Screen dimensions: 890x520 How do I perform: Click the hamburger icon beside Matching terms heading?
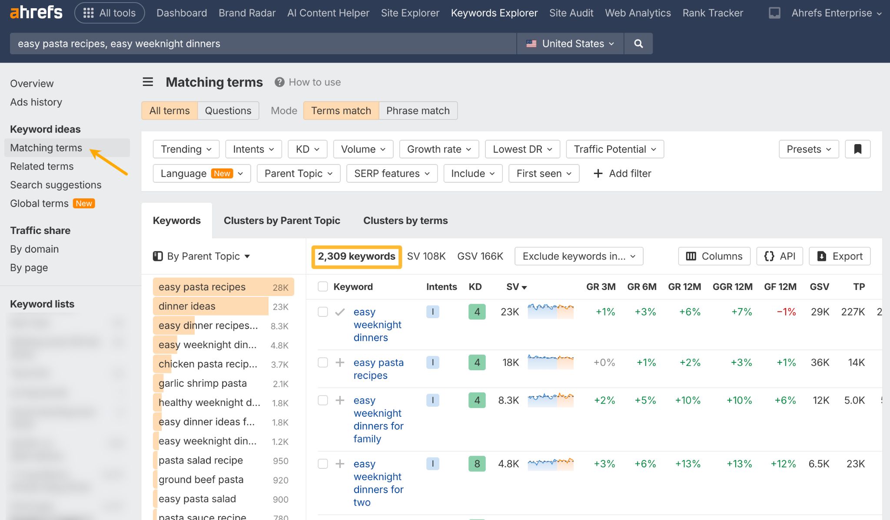(x=147, y=82)
